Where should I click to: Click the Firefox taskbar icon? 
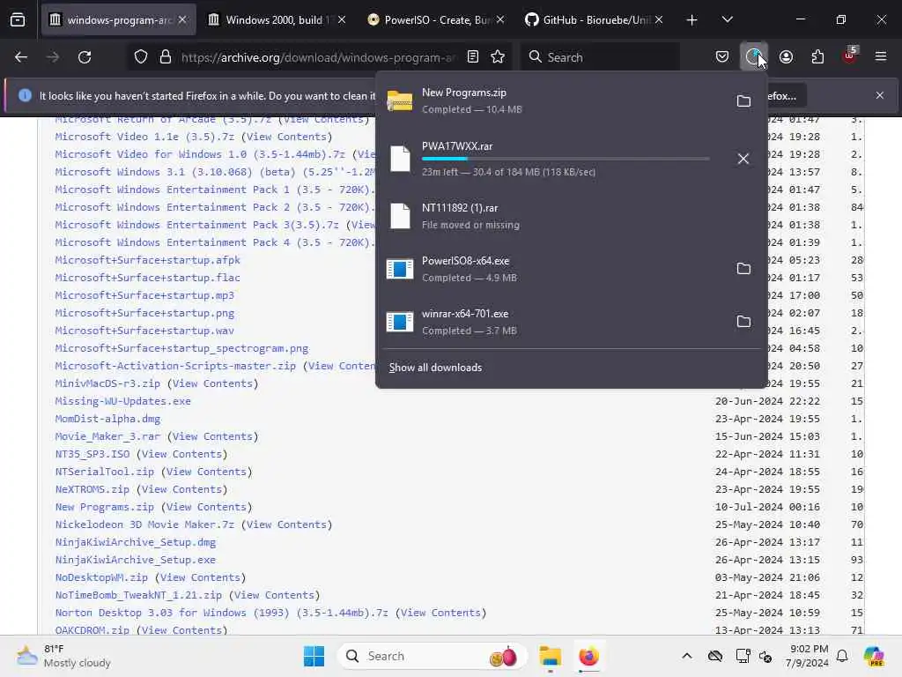pos(588,656)
